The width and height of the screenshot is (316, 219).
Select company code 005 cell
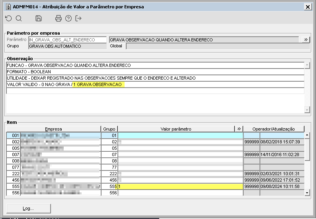[13, 148]
